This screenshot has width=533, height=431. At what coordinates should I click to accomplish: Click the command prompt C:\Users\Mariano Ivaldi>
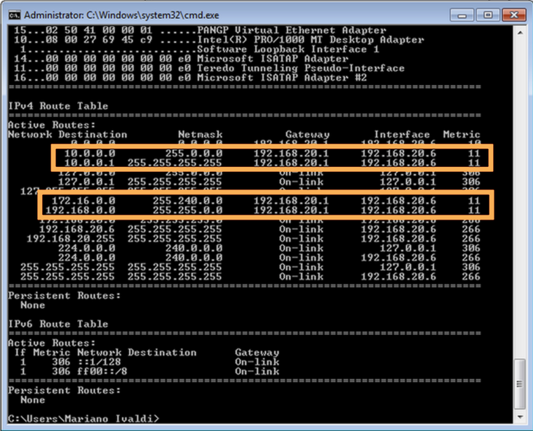83,419
